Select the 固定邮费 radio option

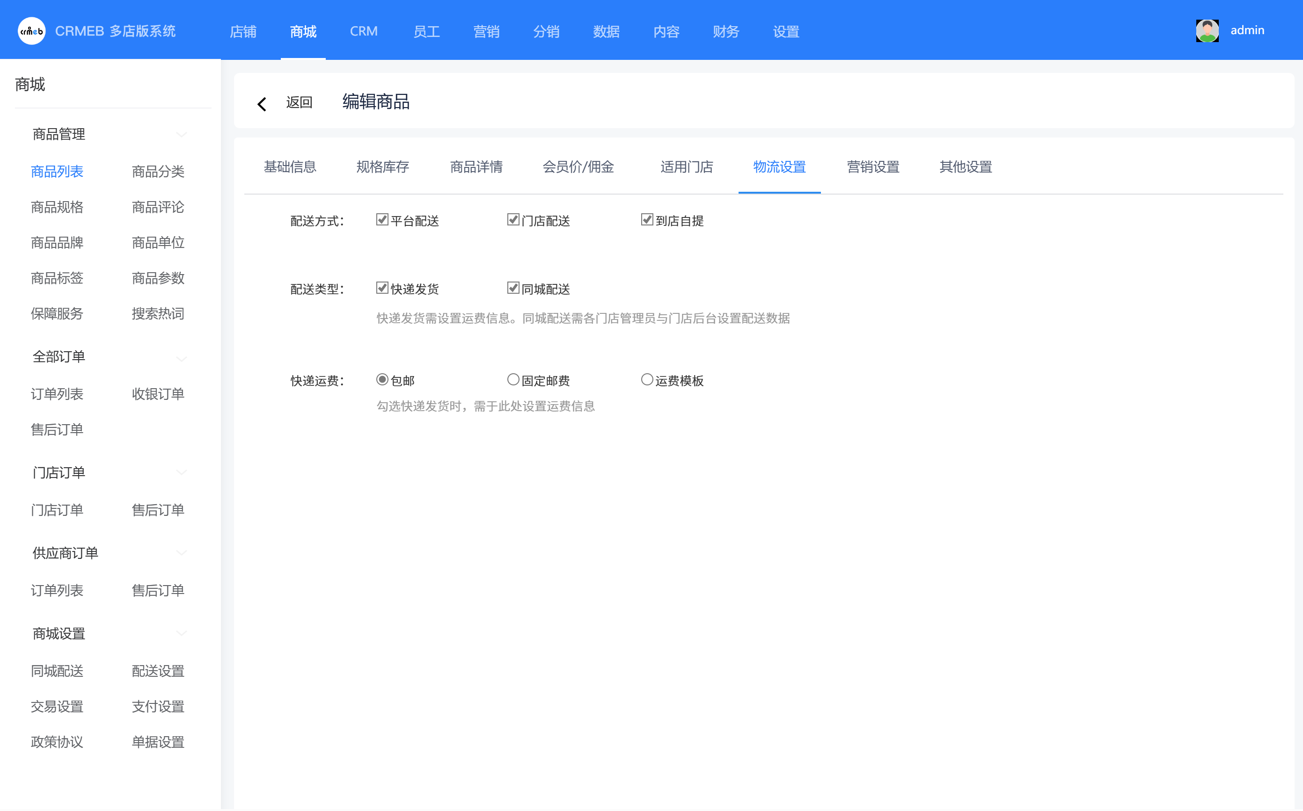513,380
